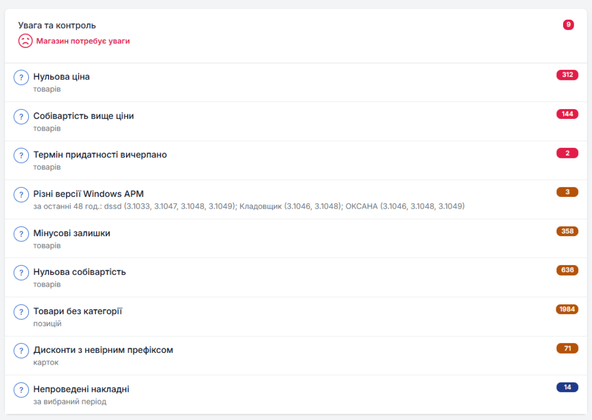
Task: Click help icon for Дисконти з невірним префіксом
Action: [x=21, y=351]
